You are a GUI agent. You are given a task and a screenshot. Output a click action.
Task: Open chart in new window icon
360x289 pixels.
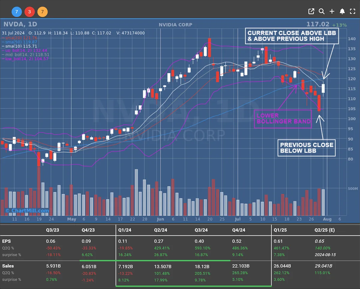pos(311,11)
